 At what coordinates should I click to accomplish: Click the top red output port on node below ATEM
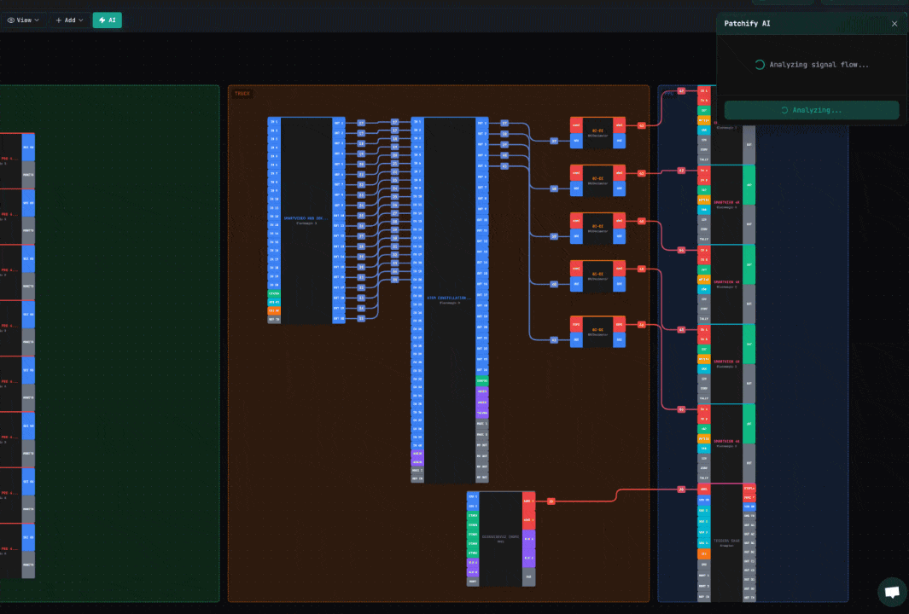[528, 501]
